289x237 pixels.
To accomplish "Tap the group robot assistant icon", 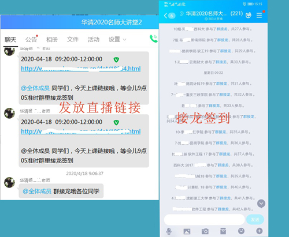I will (249, 15).
